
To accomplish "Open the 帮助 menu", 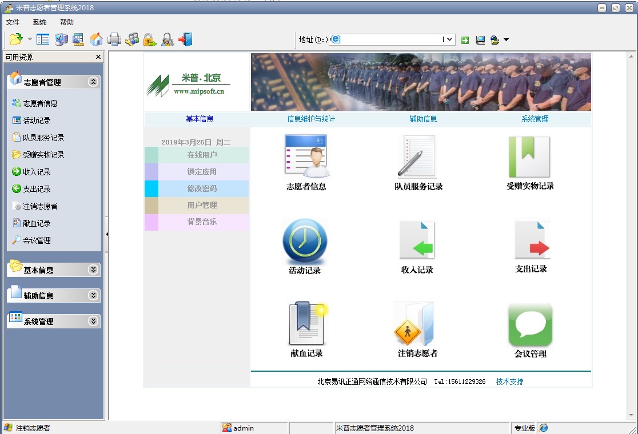I will (67, 22).
